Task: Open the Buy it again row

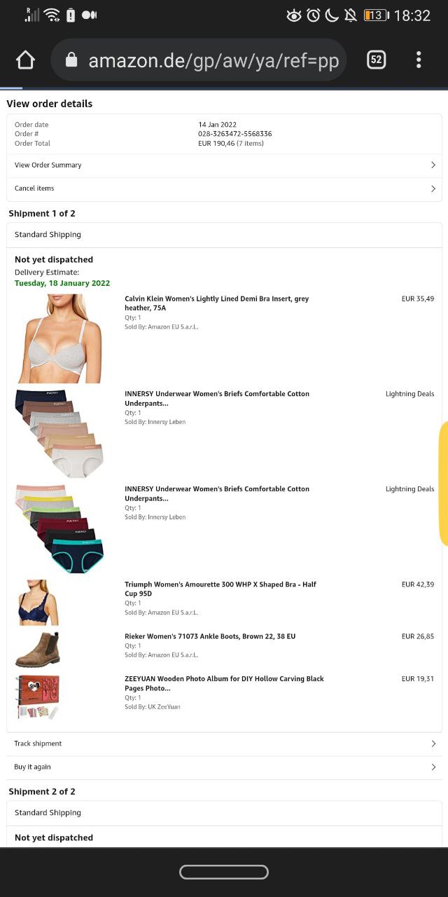Action: tap(224, 767)
